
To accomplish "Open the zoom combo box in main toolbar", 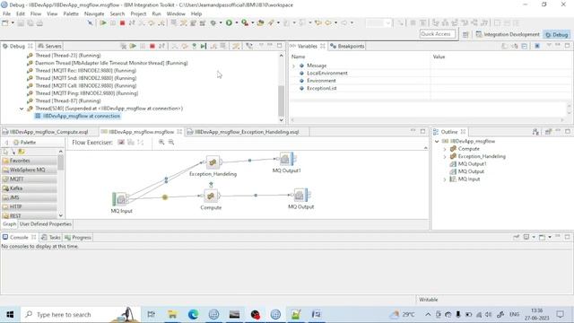I will [378, 23].
